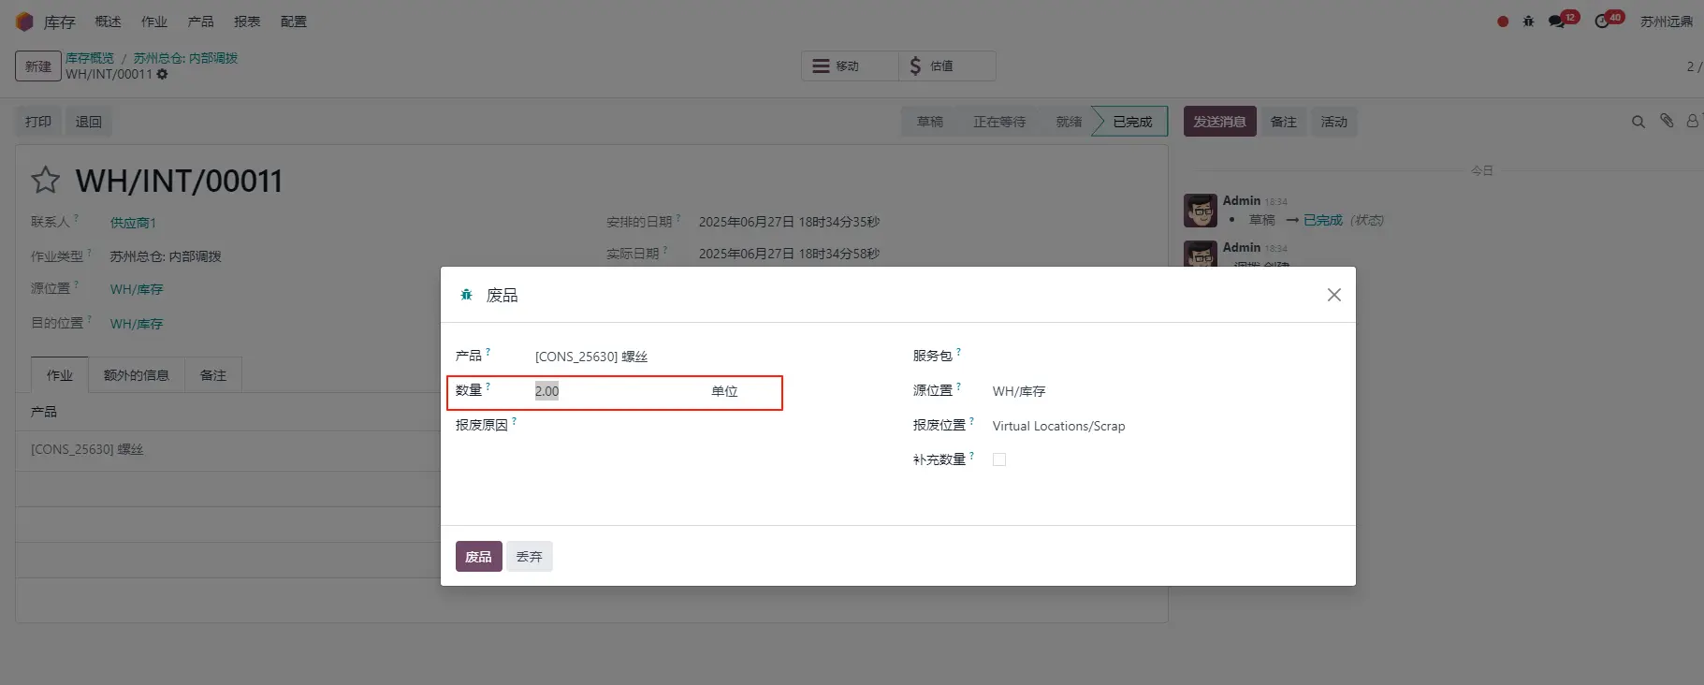Viewport: 1704px width, 685px height.
Task: Open the conversations icon with badge 12
Action: (1562, 20)
